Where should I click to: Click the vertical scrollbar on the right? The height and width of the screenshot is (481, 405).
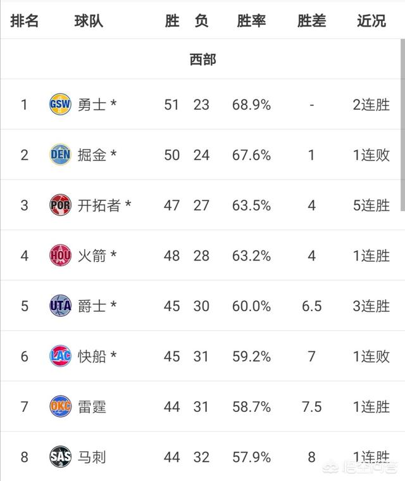[x=402, y=125]
